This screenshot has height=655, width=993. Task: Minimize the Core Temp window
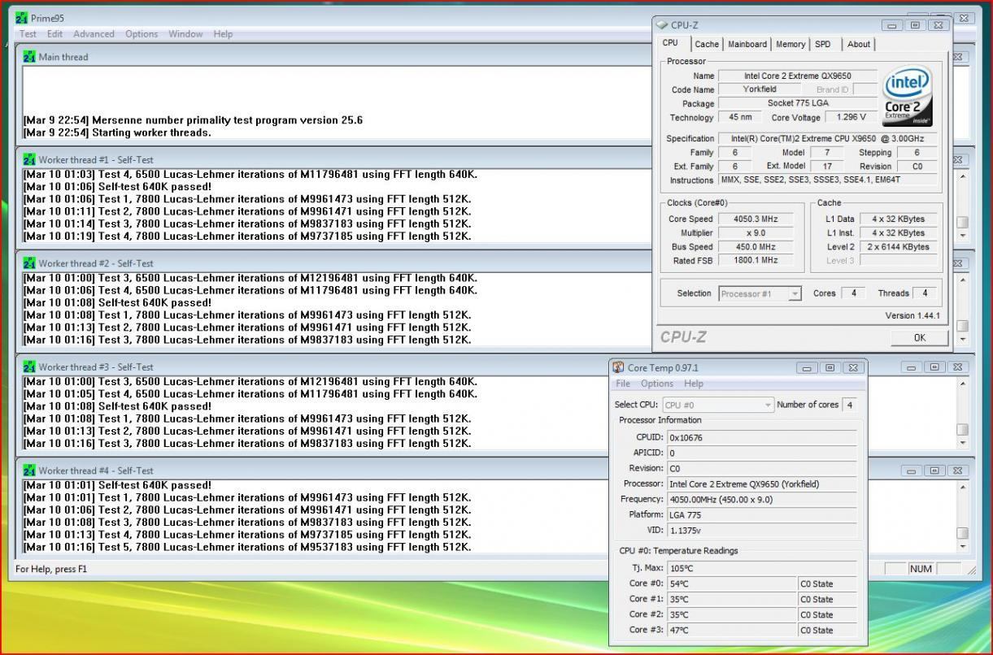tap(807, 368)
